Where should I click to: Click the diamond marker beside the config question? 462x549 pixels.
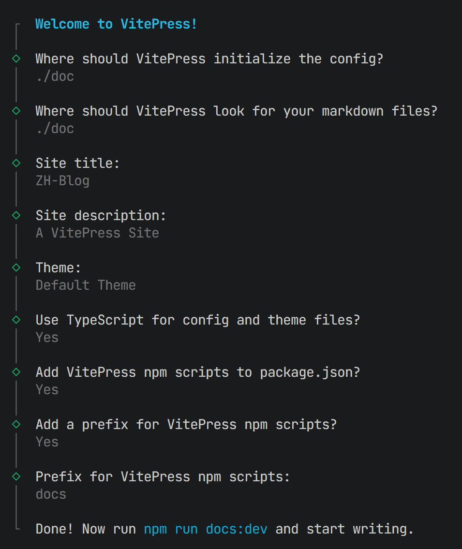pyautogui.click(x=16, y=59)
